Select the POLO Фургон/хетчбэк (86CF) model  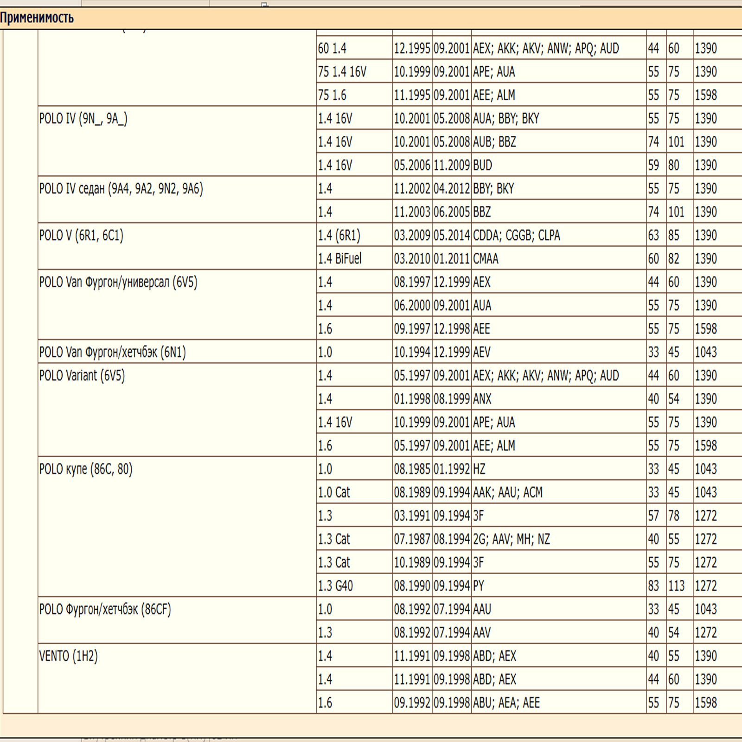point(105,609)
